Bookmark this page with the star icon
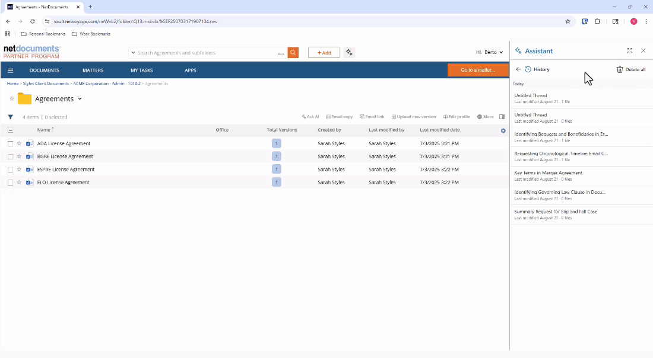 [x=568, y=21]
